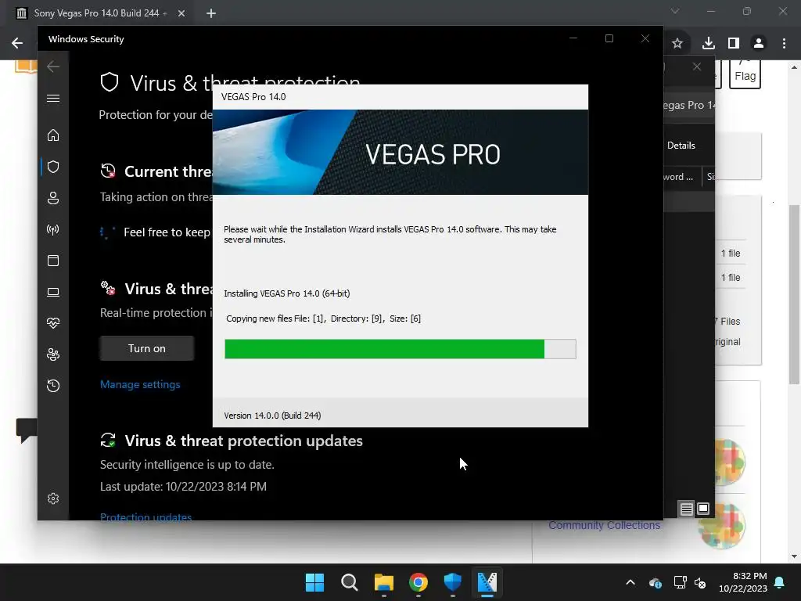Select the Virus & threat protection shield icon
Image resolution: width=801 pixels, height=601 pixels.
tap(53, 167)
